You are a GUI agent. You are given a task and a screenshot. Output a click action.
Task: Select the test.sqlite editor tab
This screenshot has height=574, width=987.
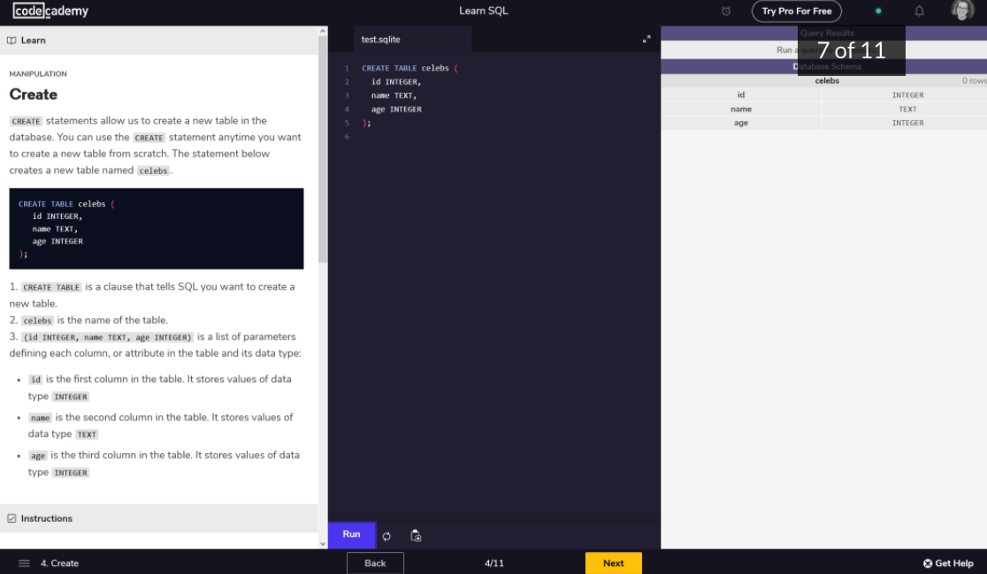point(381,40)
